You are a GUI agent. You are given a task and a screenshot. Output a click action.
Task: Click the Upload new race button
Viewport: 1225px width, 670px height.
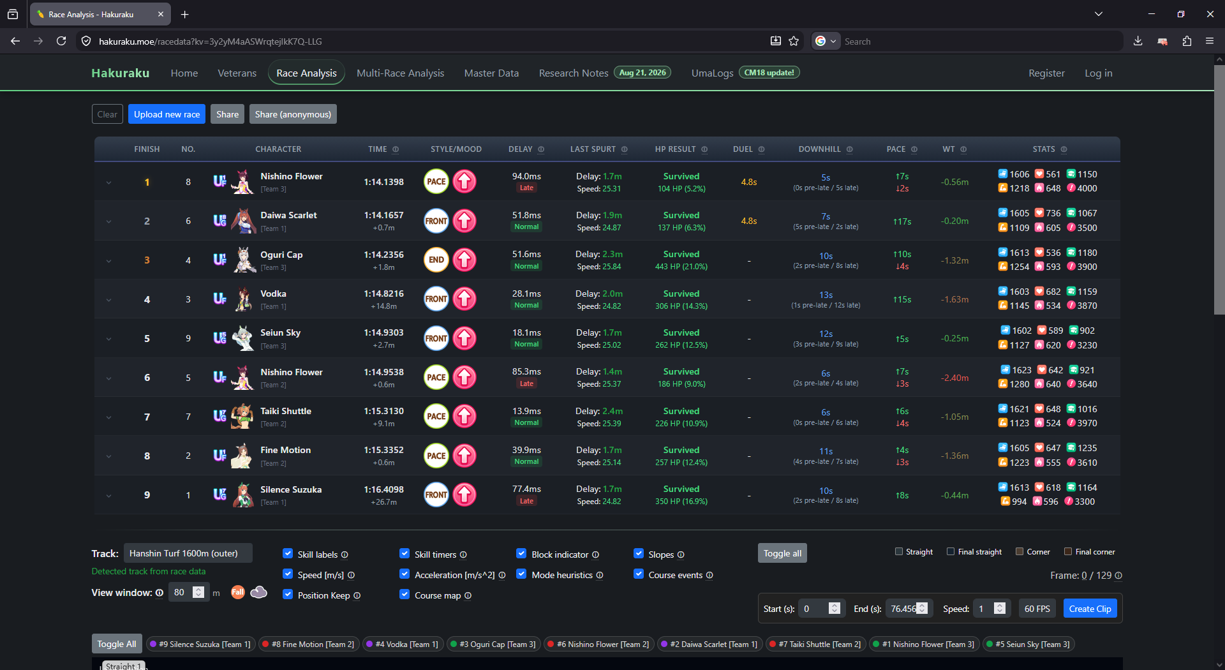point(167,114)
